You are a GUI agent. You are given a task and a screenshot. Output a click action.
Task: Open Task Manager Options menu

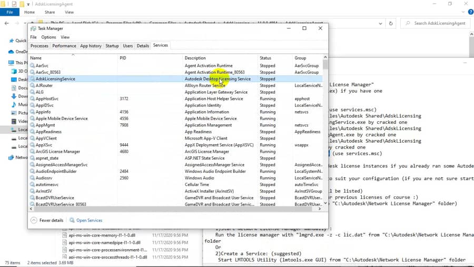[48, 37]
